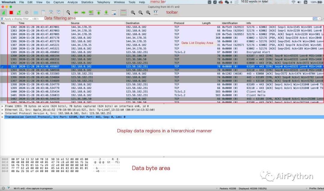The image size is (324, 191).
Task: Click the Find a packet magnifier icon
Action: tap(68, 13)
